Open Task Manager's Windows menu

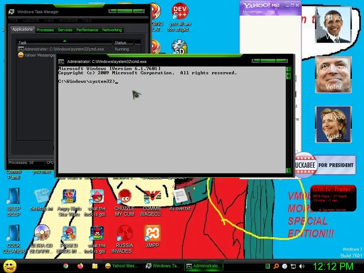68,20
